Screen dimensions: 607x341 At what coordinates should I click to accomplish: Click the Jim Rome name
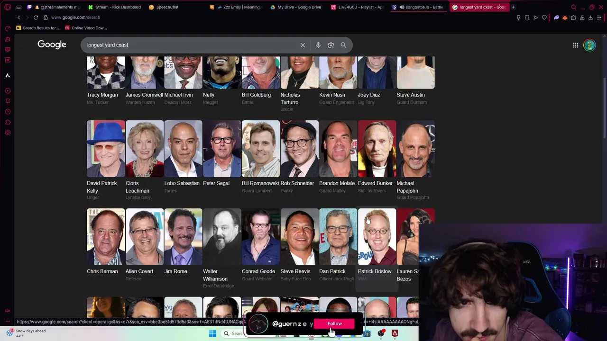point(175,271)
